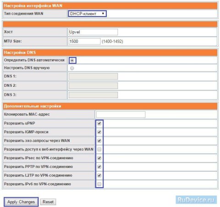
Task: Enable web interface access via WAN checkbox
Action: coord(99,149)
